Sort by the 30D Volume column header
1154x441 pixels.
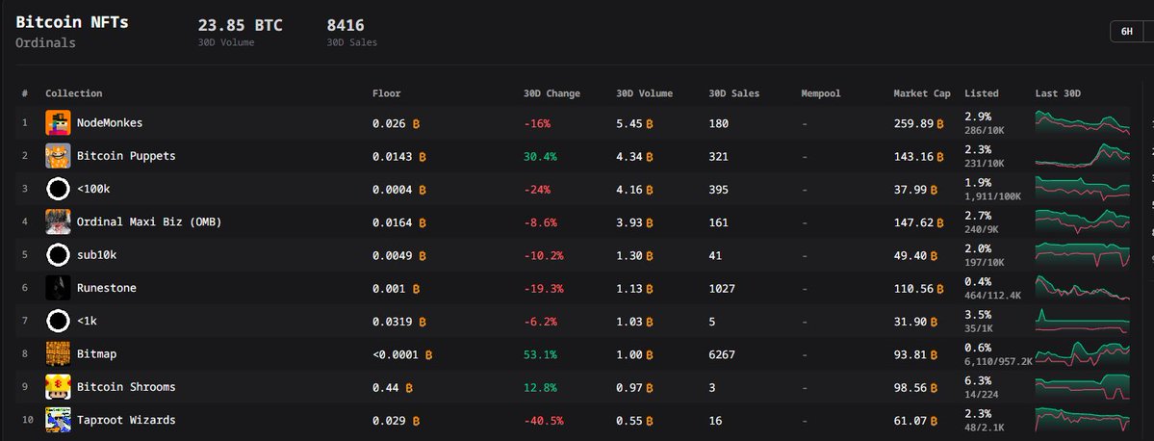pyautogui.click(x=644, y=93)
